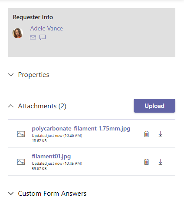Image resolution: width=184 pixels, height=224 pixels.
Task: Start chat with Adele Vance
Action: pyautogui.click(x=43, y=37)
